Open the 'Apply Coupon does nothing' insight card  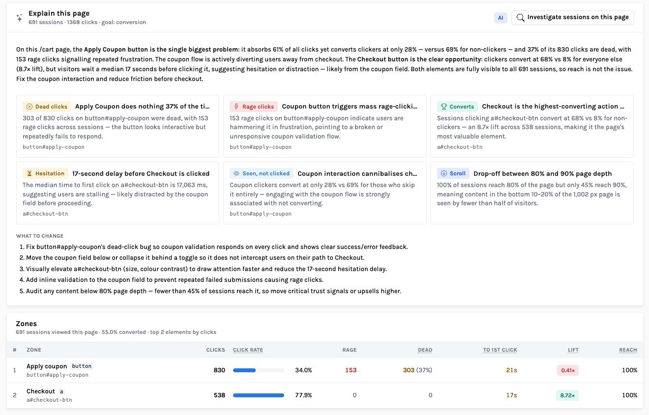click(x=118, y=126)
